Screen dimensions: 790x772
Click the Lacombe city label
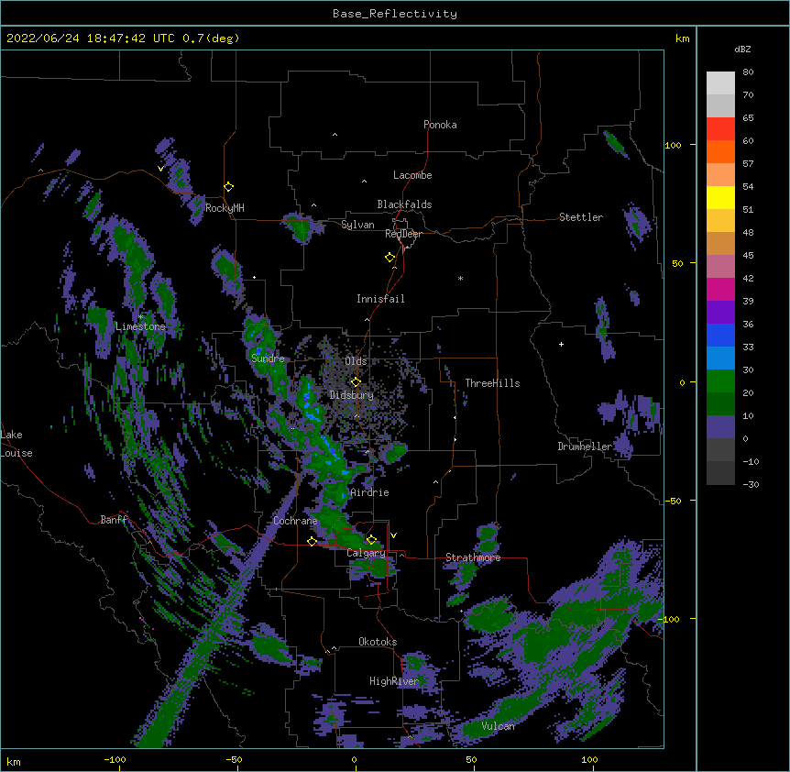click(412, 175)
